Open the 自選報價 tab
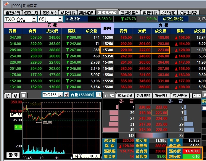The height and width of the screenshot is (161, 206). tap(13, 13)
